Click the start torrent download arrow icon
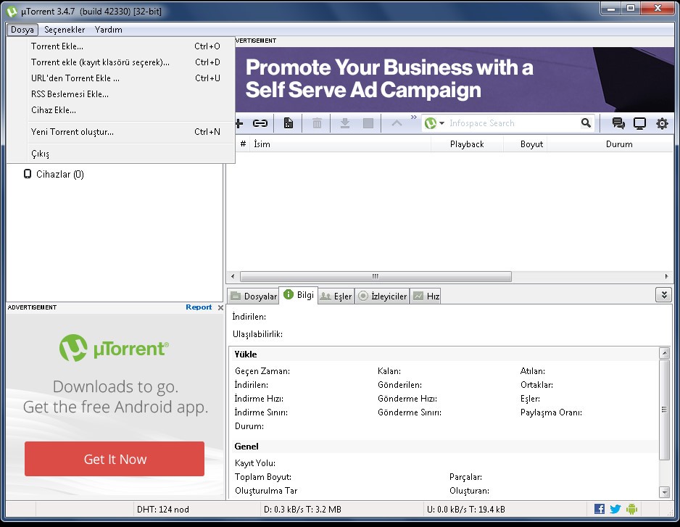Viewport: 680px width, 527px height. (345, 124)
